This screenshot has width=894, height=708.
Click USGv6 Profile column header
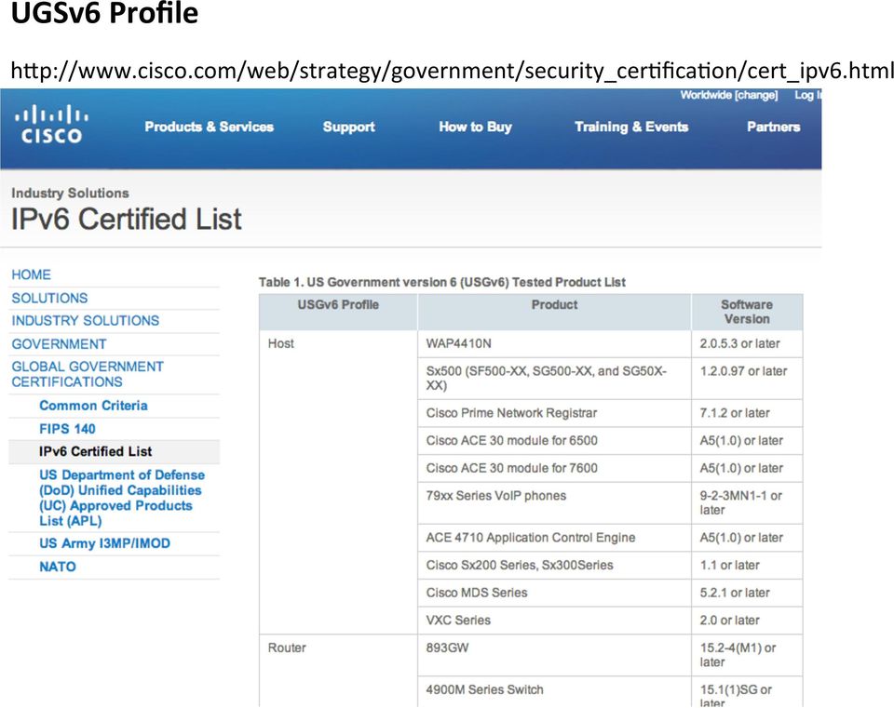338,313
